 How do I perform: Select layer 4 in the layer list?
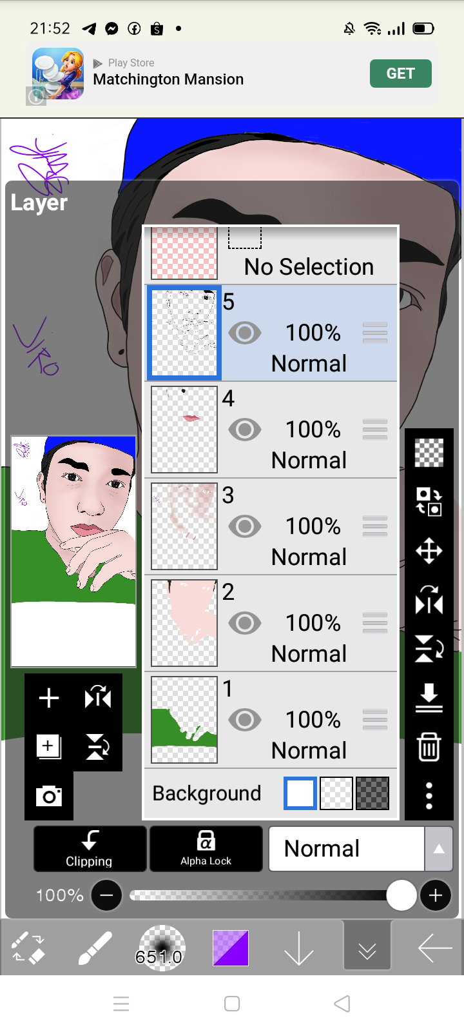click(x=271, y=430)
